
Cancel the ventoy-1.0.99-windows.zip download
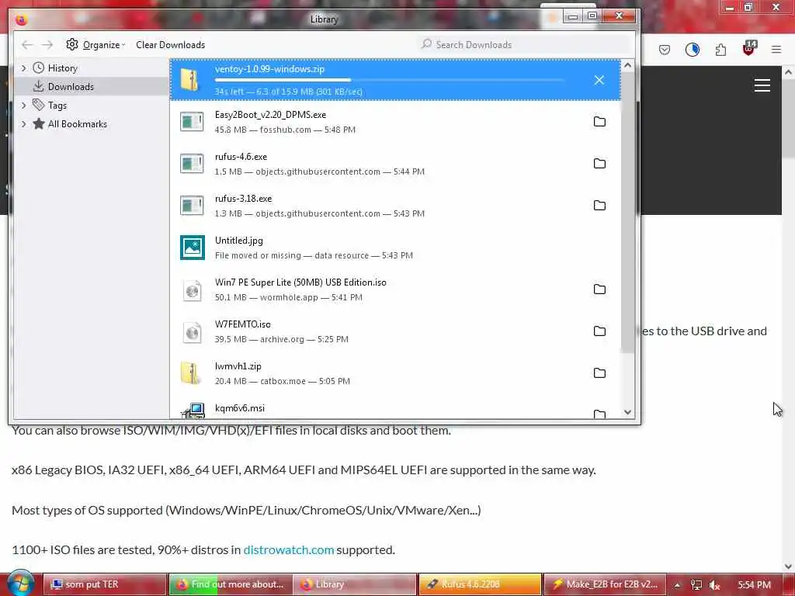coord(599,80)
